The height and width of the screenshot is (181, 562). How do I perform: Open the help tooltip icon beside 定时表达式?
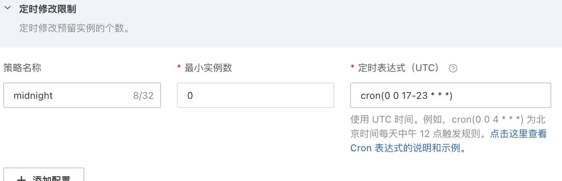coord(453,68)
